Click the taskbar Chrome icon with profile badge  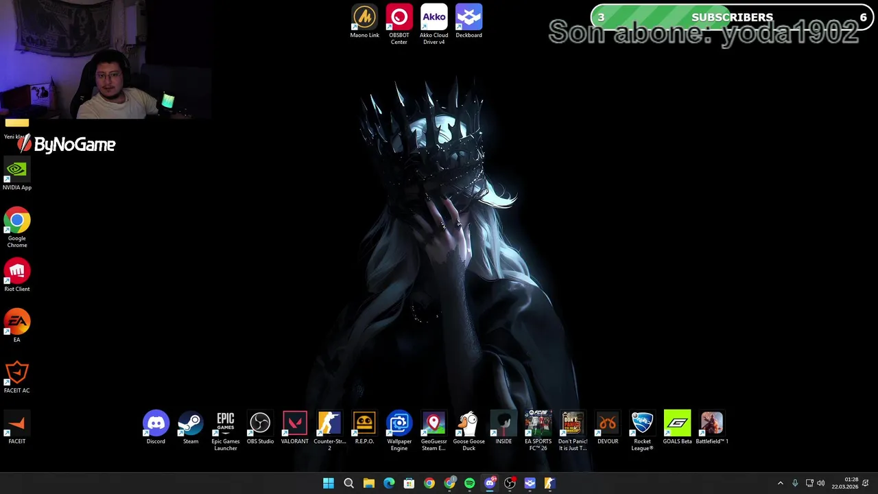(449, 483)
